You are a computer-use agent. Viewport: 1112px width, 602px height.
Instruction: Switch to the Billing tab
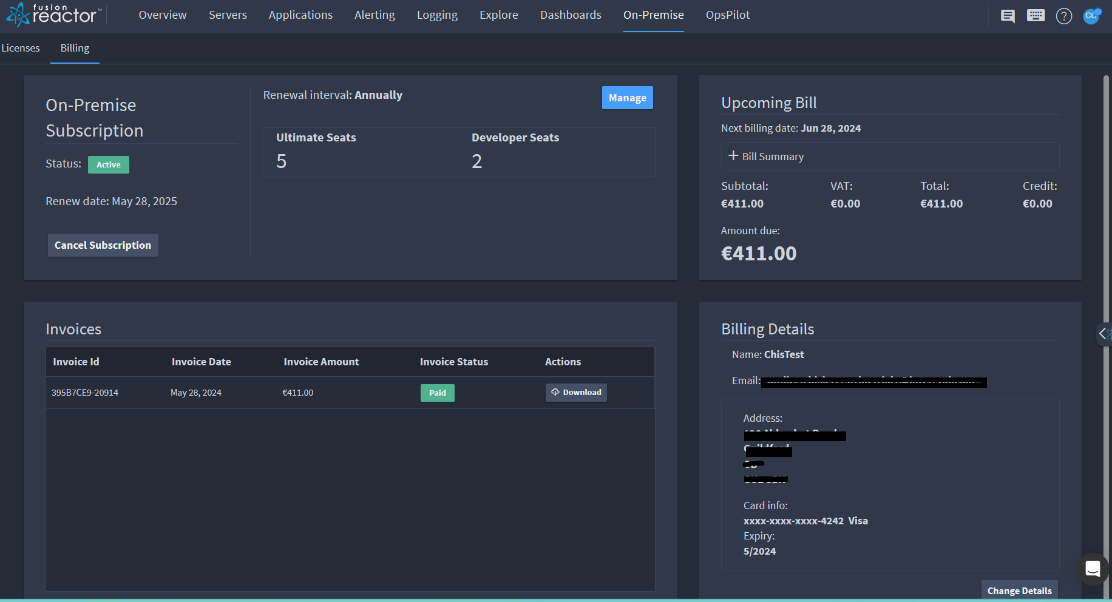coord(75,48)
